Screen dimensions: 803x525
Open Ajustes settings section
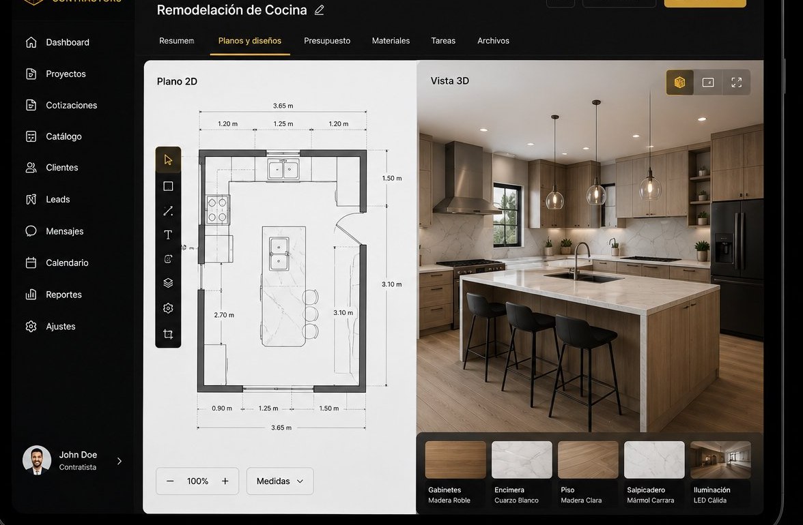point(51,326)
